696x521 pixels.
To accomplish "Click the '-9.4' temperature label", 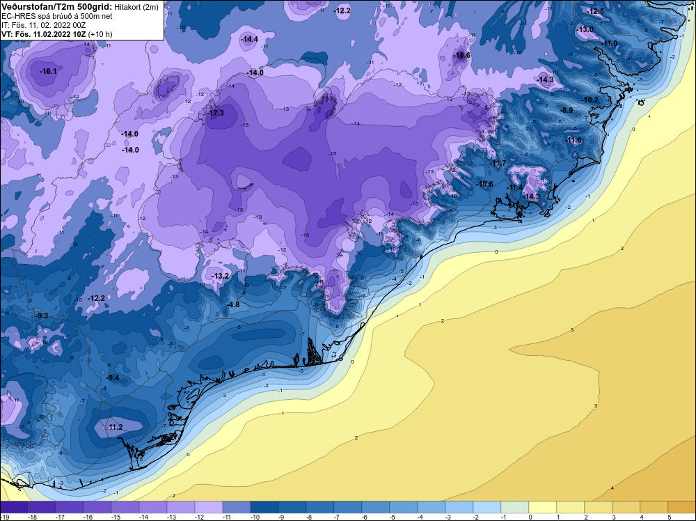I will tap(113, 378).
